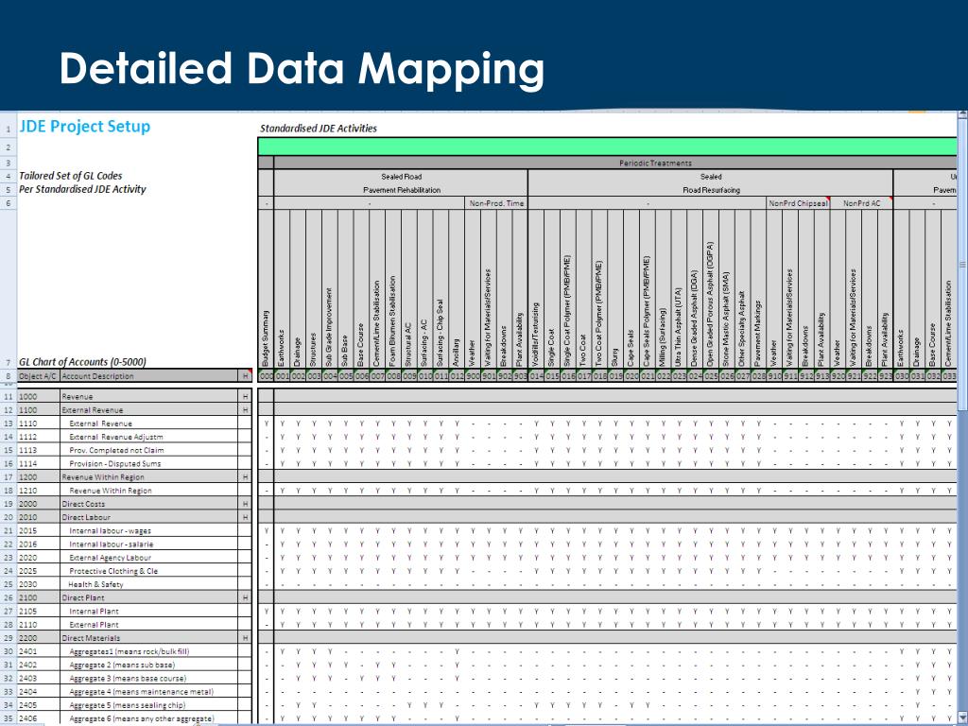The width and height of the screenshot is (968, 726).
Task: Select the 'Health & Safety' description
Action: coord(95,584)
